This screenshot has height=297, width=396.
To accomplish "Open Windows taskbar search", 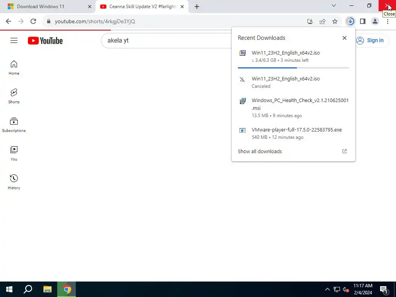I will [x=28, y=289].
